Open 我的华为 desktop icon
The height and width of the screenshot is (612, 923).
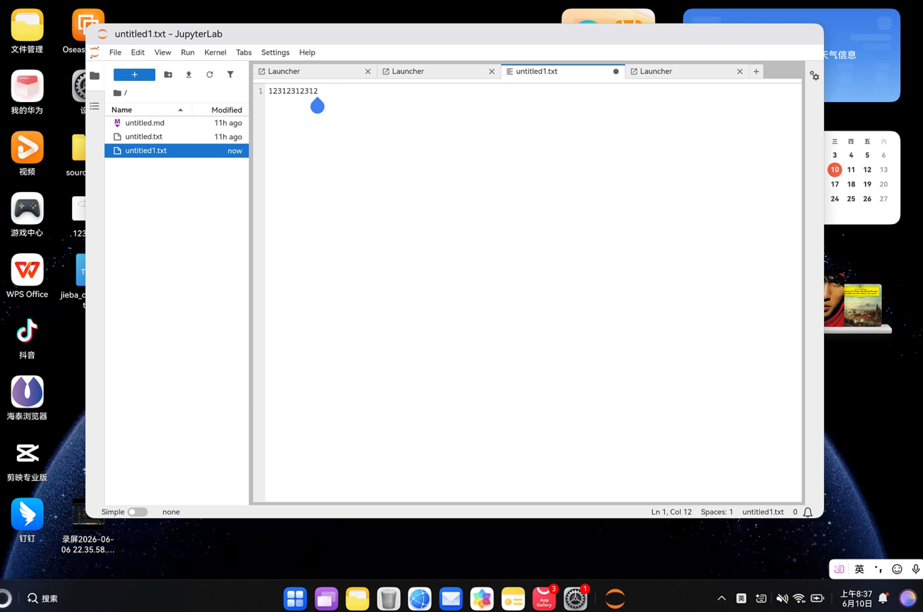[27, 92]
